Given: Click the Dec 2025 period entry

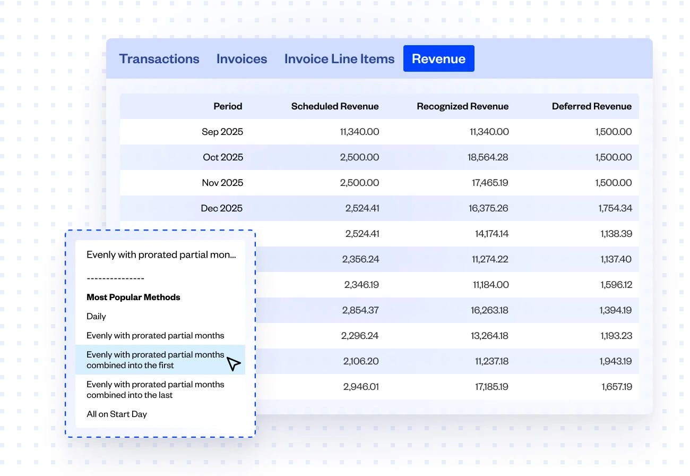Looking at the screenshot, I should pos(222,208).
